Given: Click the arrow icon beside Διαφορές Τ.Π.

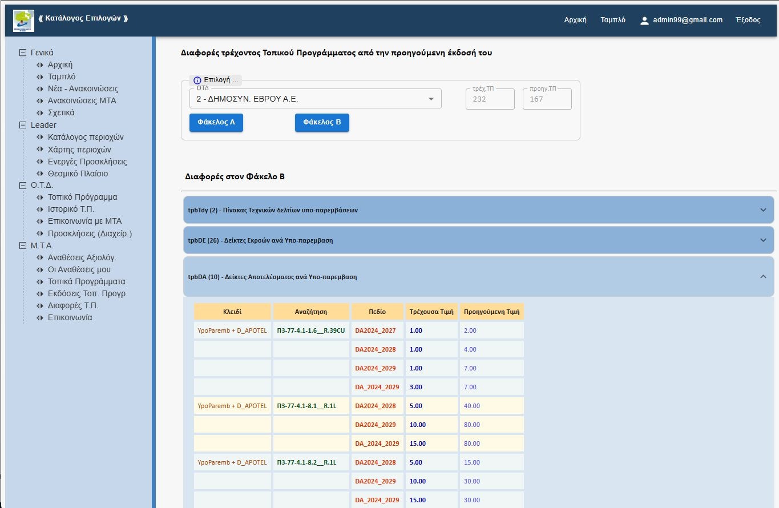Looking at the screenshot, I should pyautogui.click(x=39, y=305).
